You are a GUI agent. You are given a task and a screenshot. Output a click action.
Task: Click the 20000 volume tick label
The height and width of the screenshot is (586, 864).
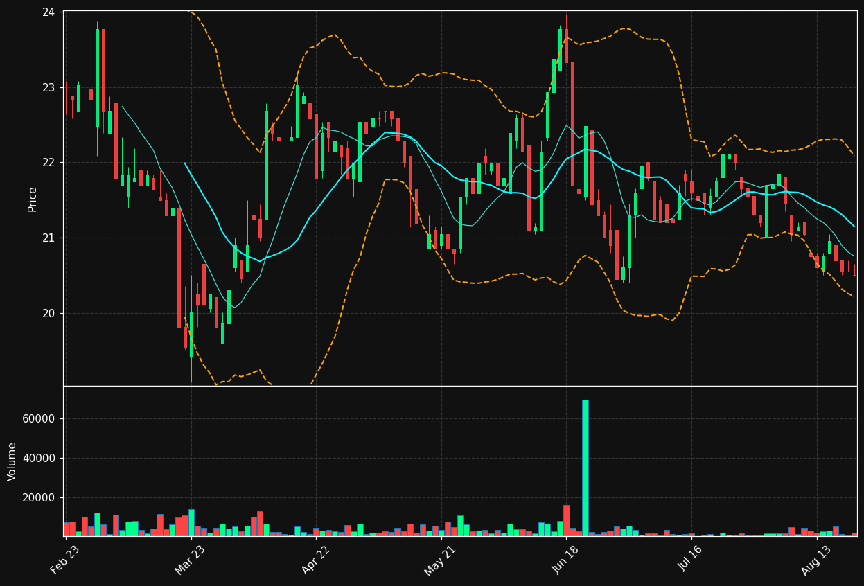(39, 498)
